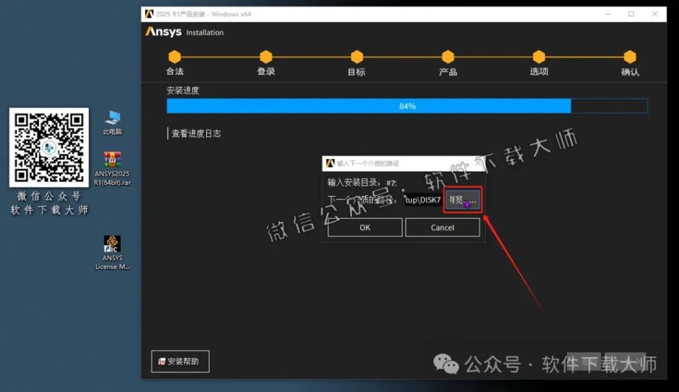Select the 目标 step hexagon icon
679x392 pixels.
[357, 58]
